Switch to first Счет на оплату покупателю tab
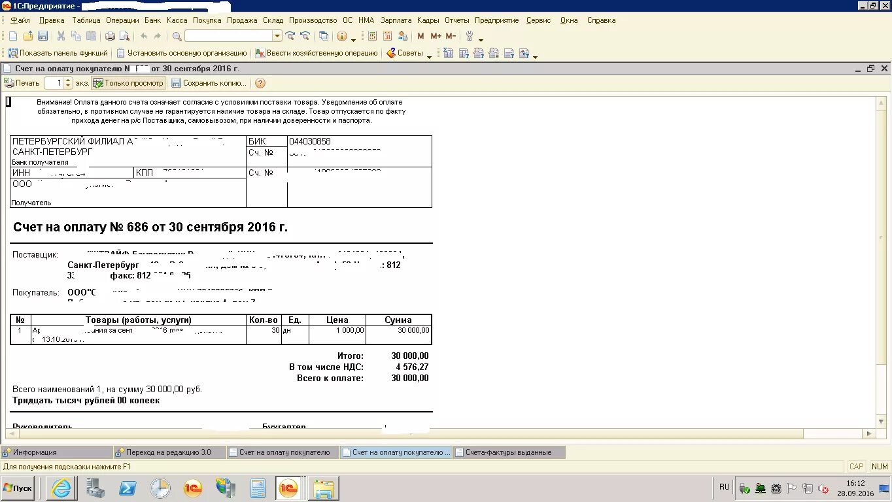 pyautogui.click(x=283, y=452)
